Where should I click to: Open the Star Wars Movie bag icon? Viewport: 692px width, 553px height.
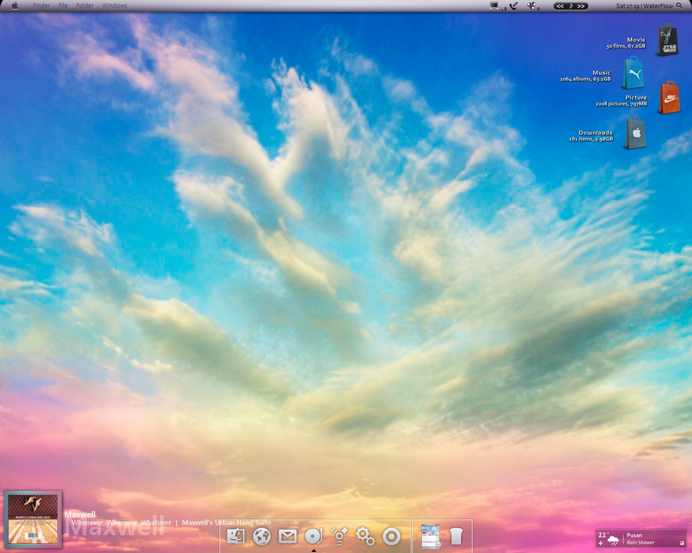[668, 40]
